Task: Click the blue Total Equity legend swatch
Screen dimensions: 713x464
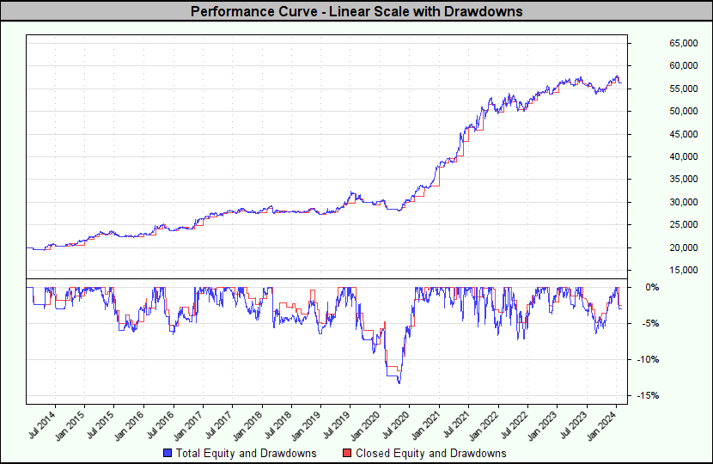Action: pyautogui.click(x=168, y=453)
